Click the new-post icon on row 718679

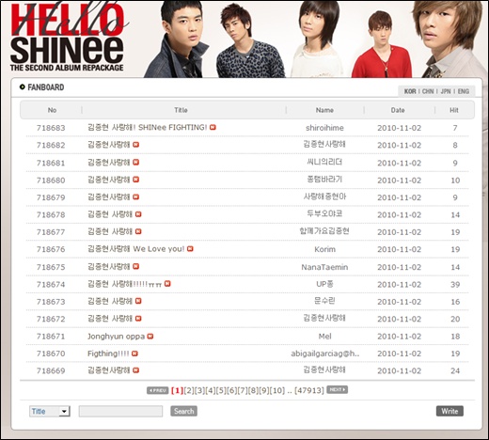tap(135, 197)
